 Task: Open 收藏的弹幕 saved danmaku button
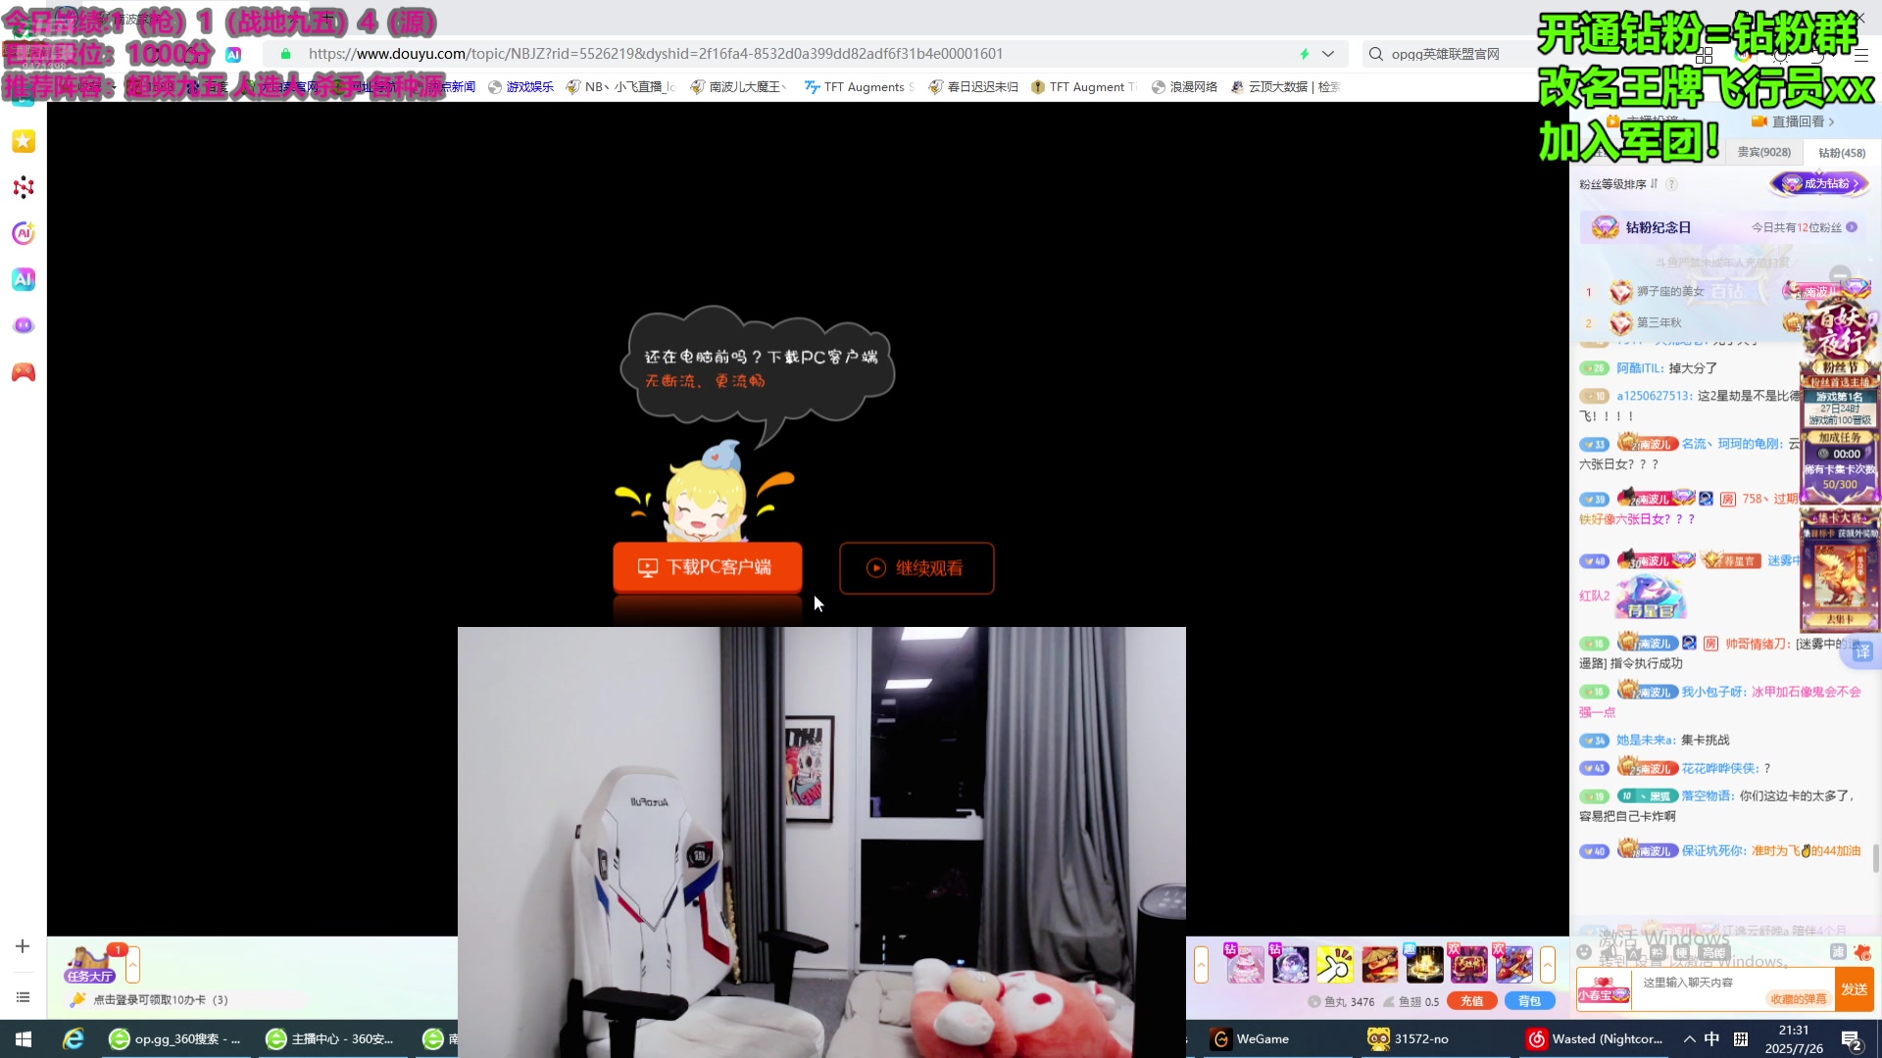click(1799, 999)
